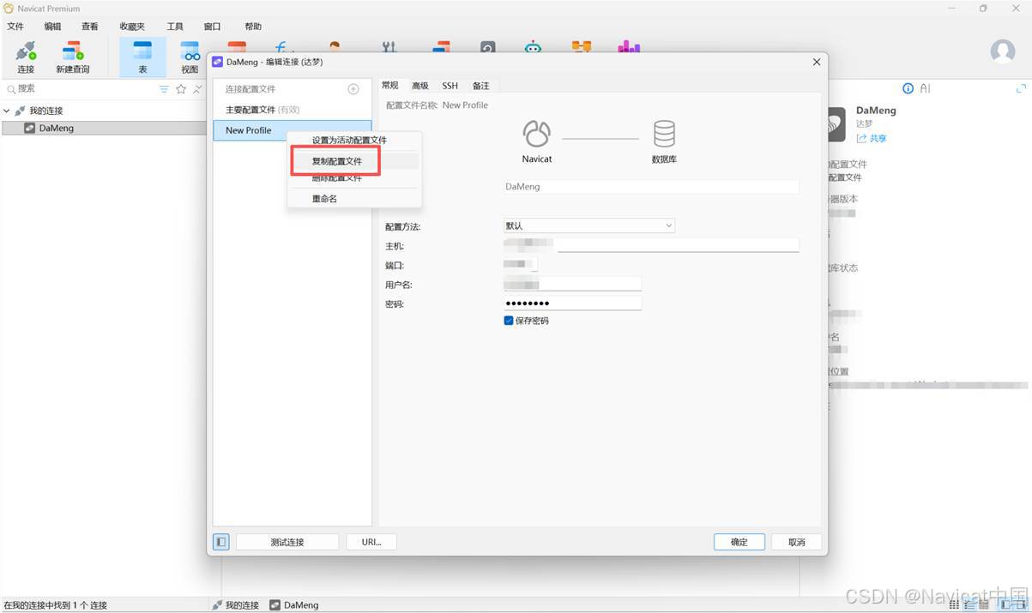Cancel with the 取消 button
Screen dimensions: 1032x613
797,542
